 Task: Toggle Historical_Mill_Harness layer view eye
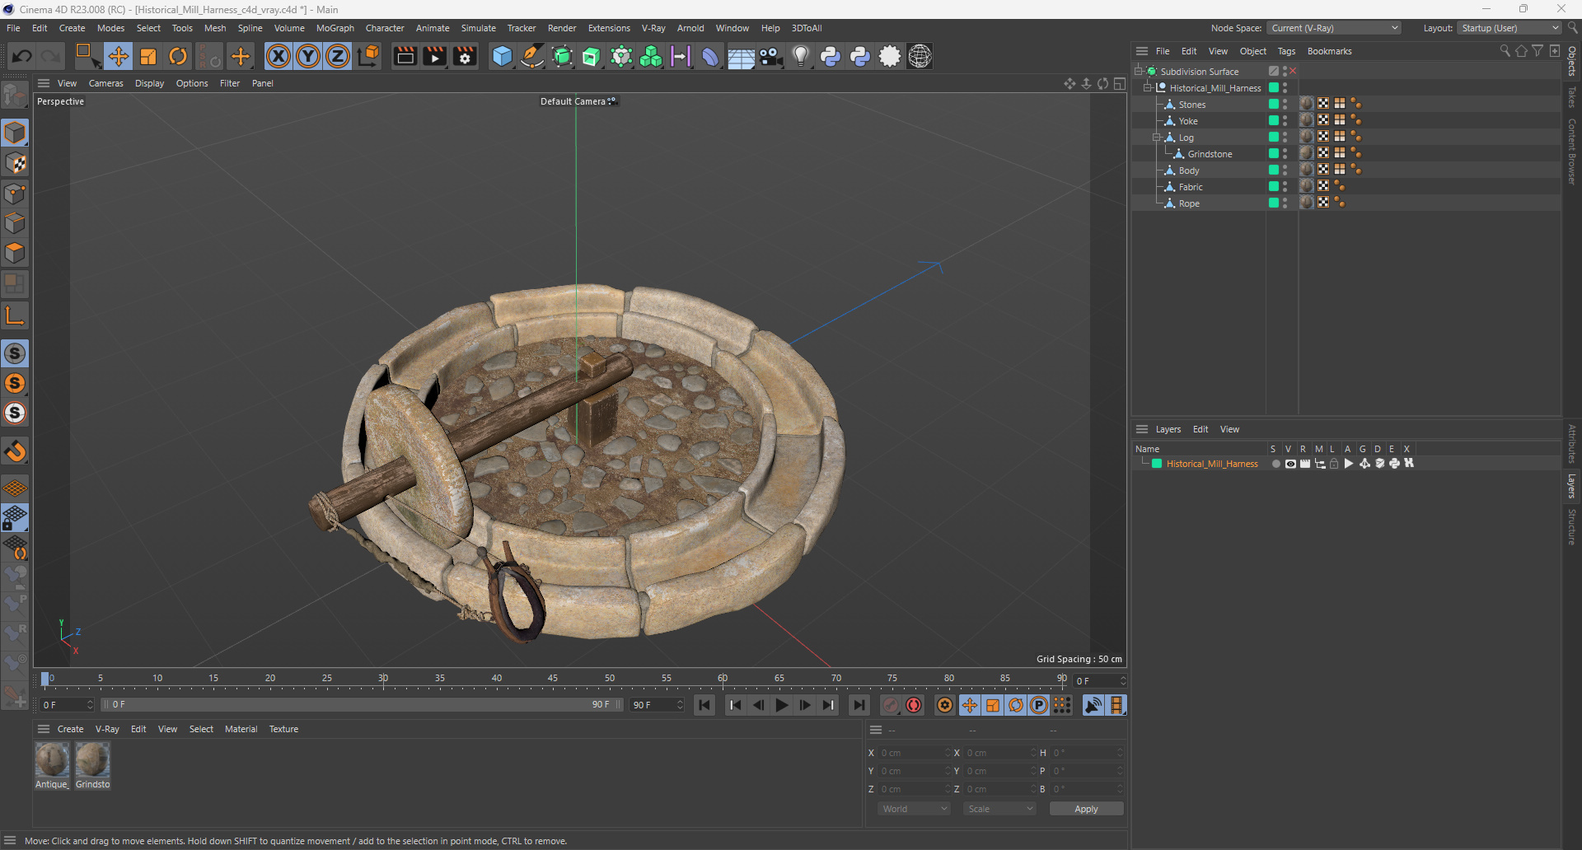click(1290, 464)
